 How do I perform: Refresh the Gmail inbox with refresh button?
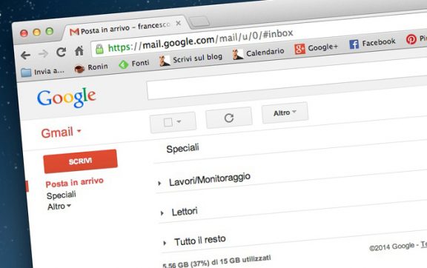(229, 118)
